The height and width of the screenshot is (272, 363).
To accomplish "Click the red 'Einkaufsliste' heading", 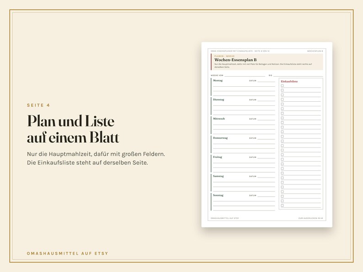I will coord(289,81).
